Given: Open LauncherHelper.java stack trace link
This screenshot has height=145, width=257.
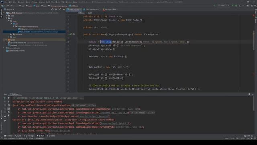Looking at the screenshot, I should tap(94, 116).
